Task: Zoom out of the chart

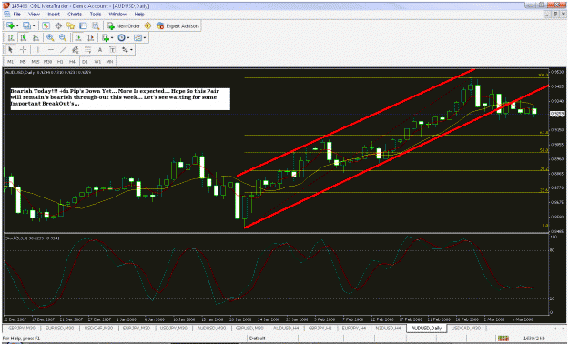Action: [x=63, y=37]
